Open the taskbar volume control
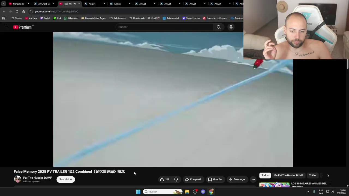Image resolution: width=349 pixels, height=196 pixels. 332,192
